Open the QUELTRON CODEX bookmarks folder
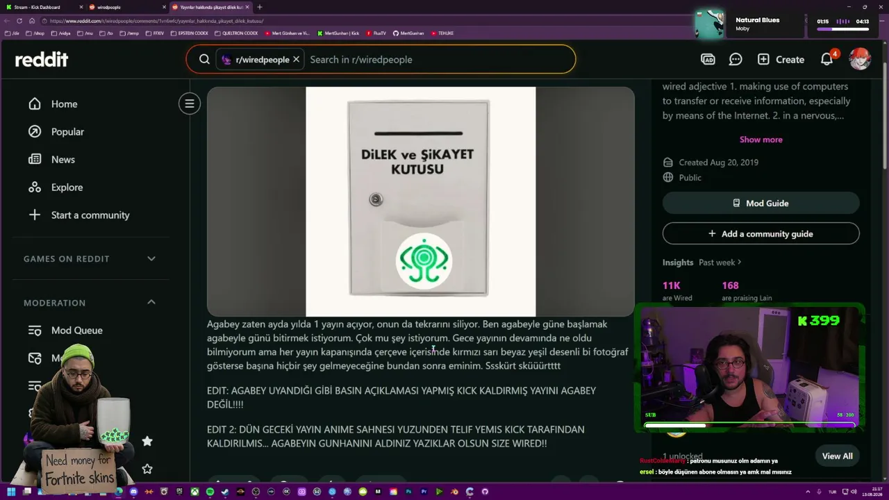Viewport: 889px width, 500px height. pos(236,33)
